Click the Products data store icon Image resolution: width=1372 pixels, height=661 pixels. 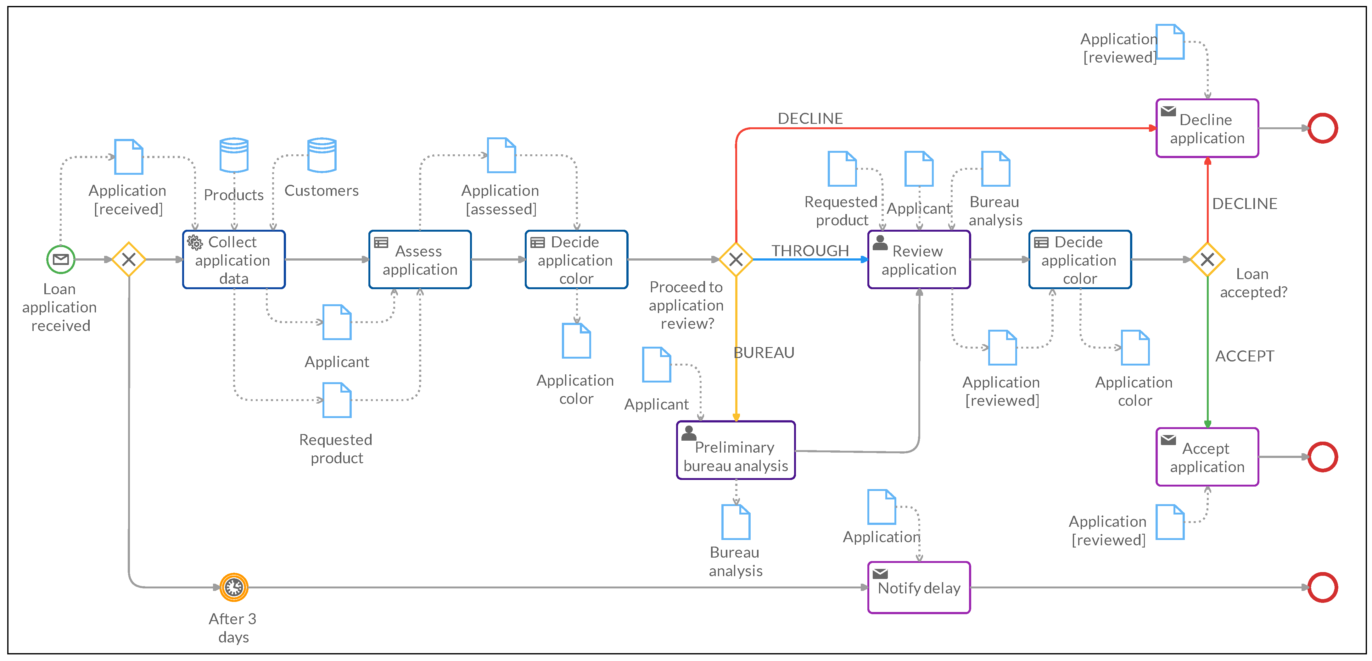tap(234, 155)
